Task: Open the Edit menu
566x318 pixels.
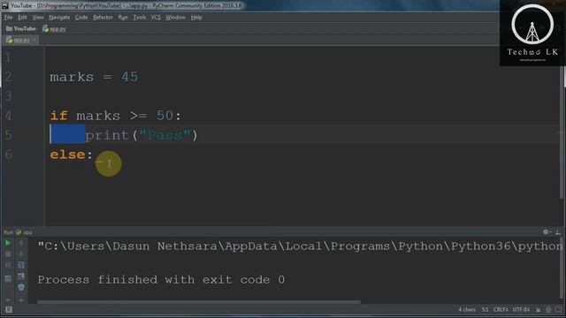Action: click(22, 18)
